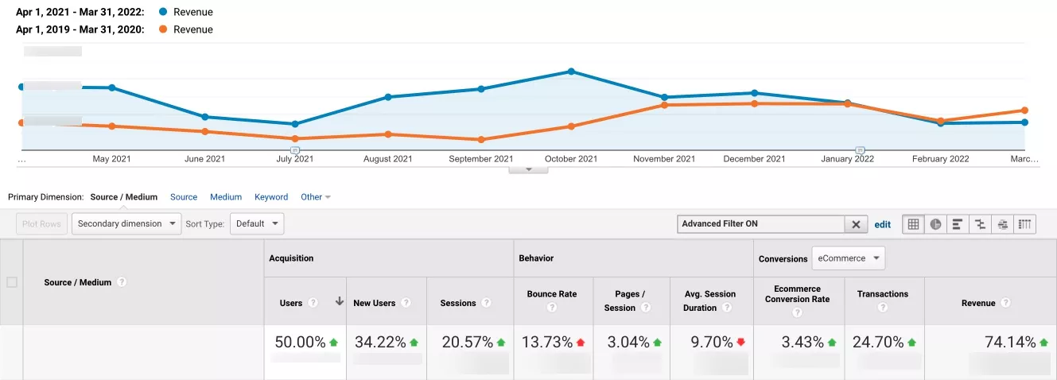
Task: Open the Term cloud view icon
Action: pyautogui.click(x=1003, y=224)
